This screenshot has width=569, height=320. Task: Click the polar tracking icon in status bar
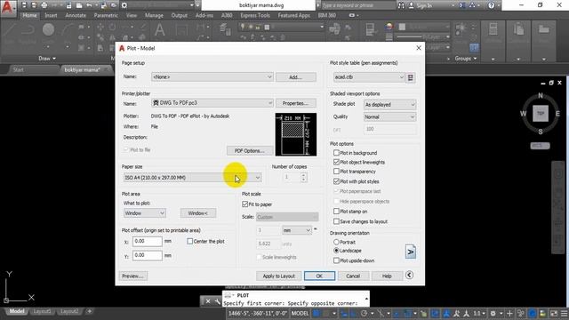tap(364, 313)
